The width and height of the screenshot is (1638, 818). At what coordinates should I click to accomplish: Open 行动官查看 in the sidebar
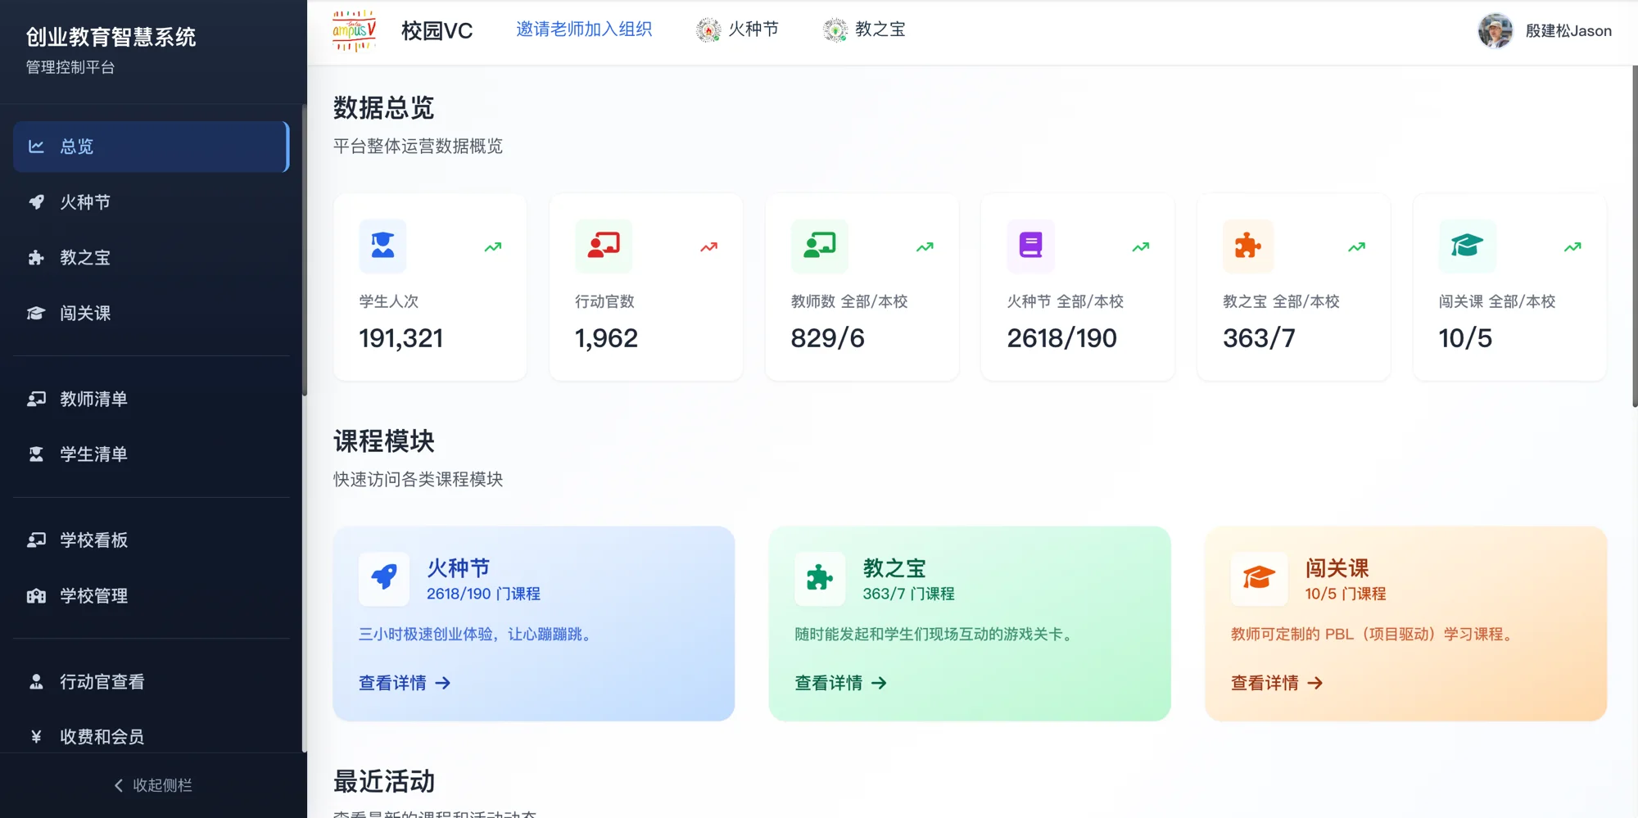point(152,681)
